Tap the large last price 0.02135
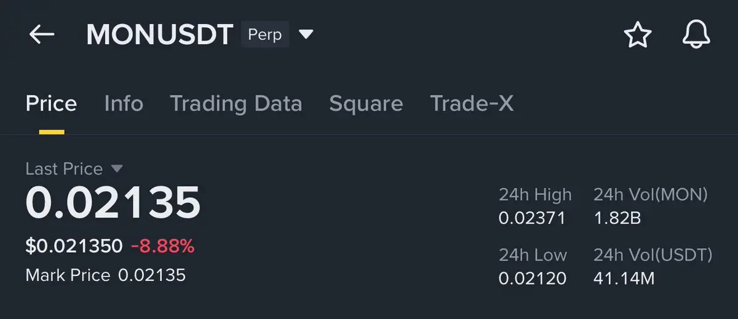This screenshot has height=319, width=738. click(113, 203)
